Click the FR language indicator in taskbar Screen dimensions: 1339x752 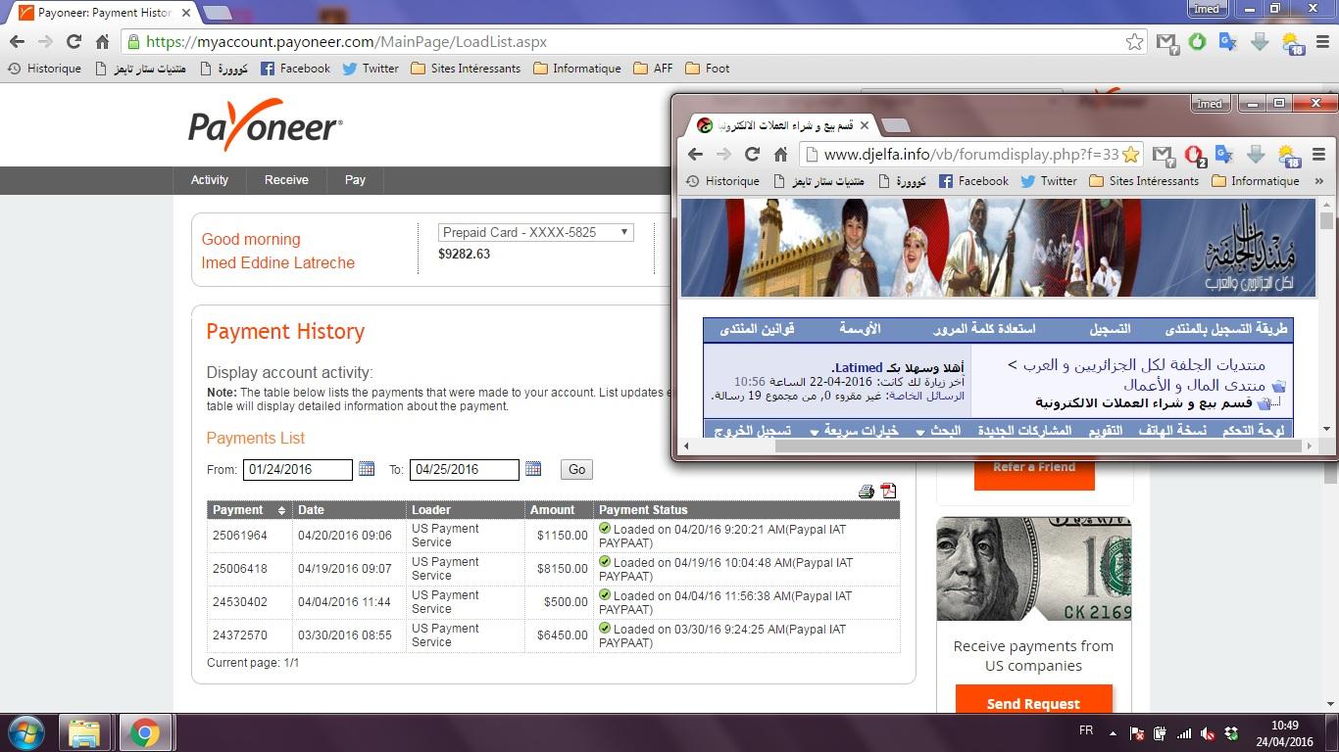coord(1086,731)
